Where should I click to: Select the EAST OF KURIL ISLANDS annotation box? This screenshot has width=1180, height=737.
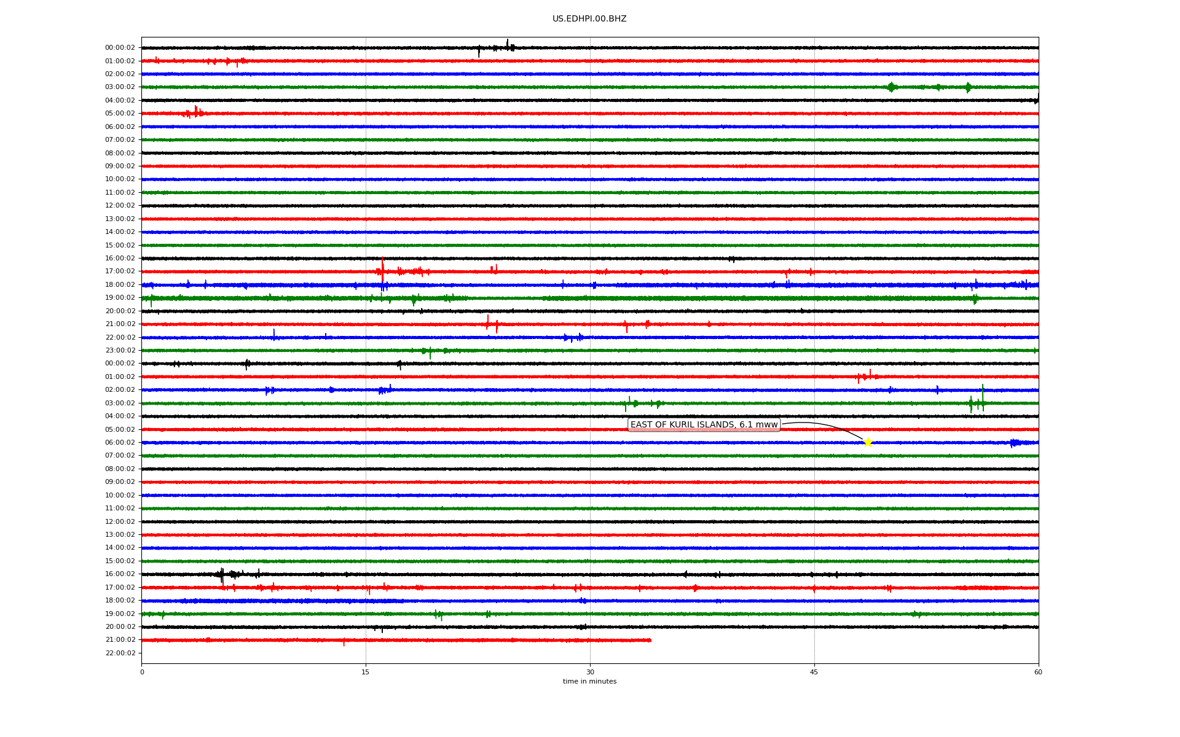(x=704, y=425)
